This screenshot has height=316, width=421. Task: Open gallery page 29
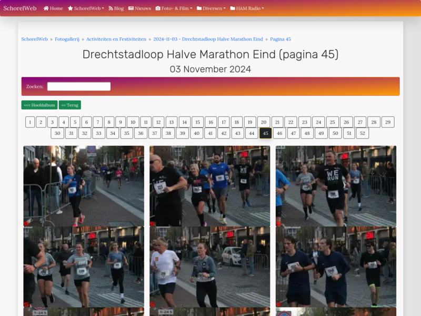[x=388, y=122]
